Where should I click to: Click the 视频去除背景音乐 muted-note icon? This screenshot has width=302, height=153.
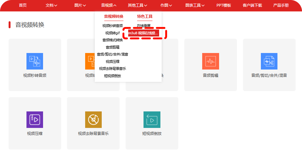93,120
